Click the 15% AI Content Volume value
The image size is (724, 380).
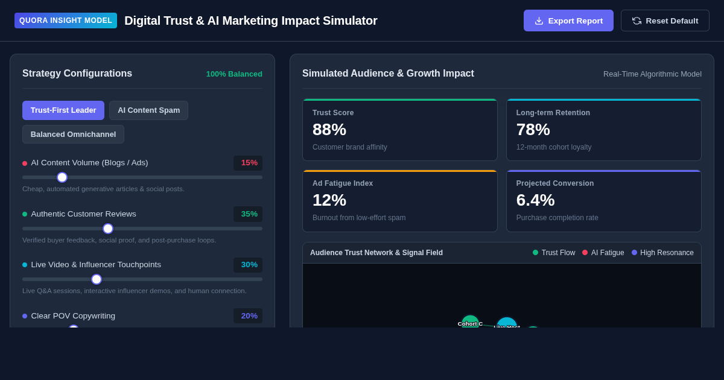tap(248, 163)
